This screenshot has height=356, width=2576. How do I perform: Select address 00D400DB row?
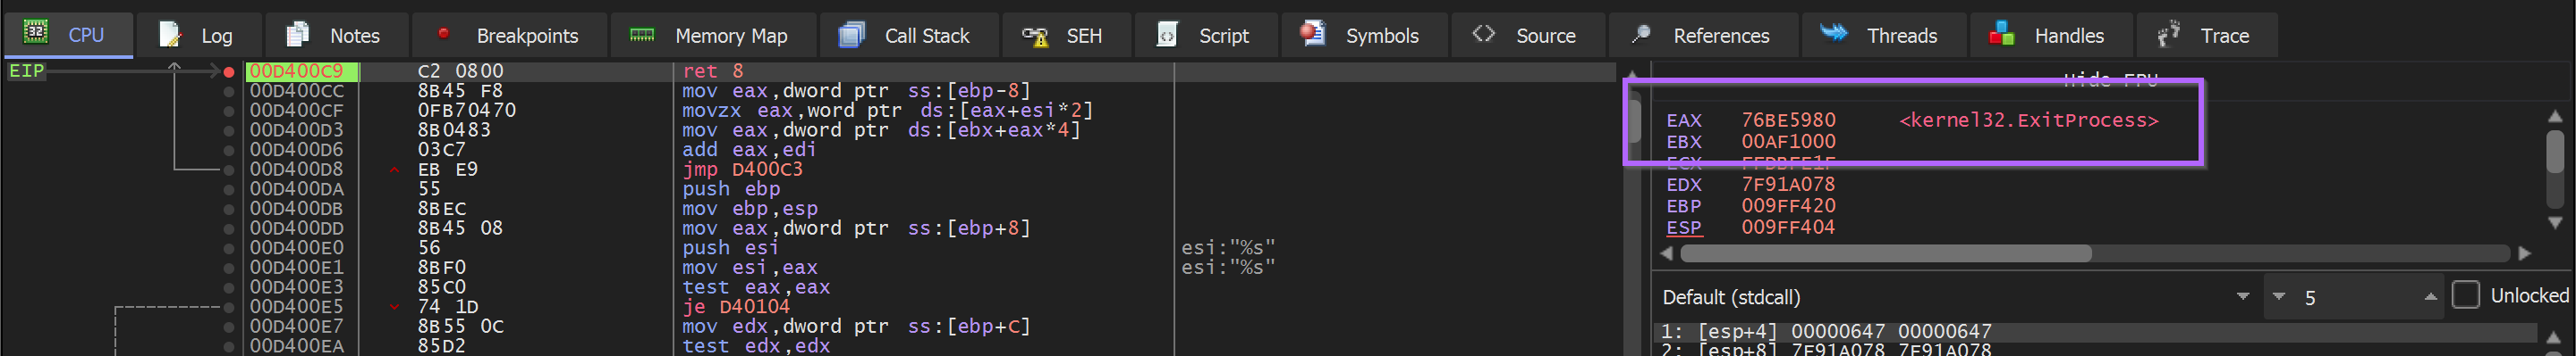(x=296, y=210)
